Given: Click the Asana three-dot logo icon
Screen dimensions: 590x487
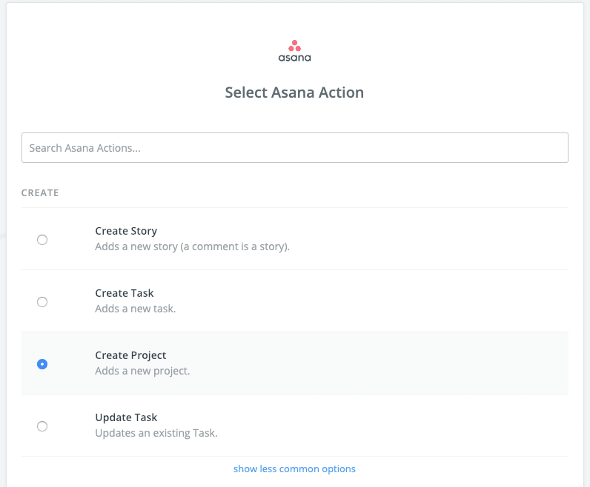Looking at the screenshot, I should pyautogui.click(x=294, y=45).
